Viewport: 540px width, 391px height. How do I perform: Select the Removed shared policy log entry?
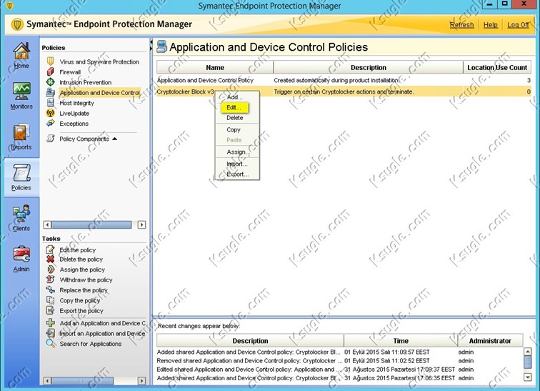(x=339, y=361)
